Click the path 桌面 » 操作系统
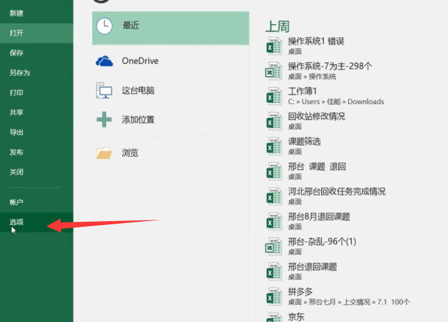This screenshot has width=448, height=322. [312, 76]
